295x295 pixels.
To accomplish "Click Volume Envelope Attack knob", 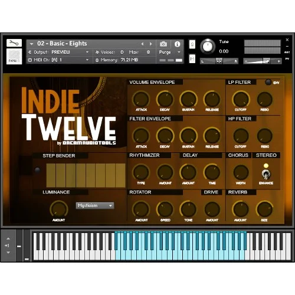I will tap(141, 99).
